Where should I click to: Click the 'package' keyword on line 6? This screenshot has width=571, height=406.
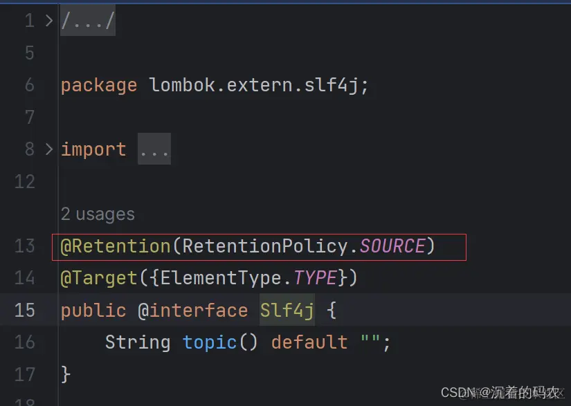(99, 86)
